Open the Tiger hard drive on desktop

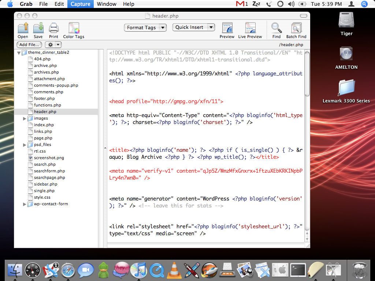(346, 20)
